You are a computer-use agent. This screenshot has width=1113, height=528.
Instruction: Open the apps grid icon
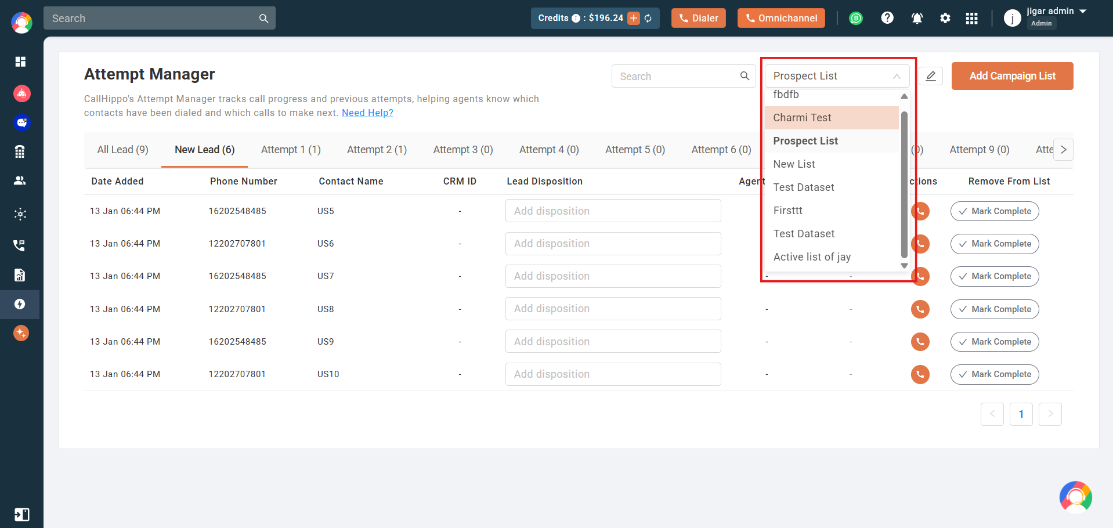[x=972, y=19]
